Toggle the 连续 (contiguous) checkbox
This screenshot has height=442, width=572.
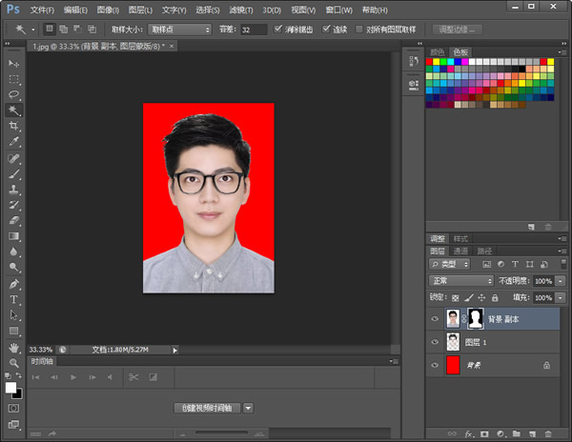[328, 30]
